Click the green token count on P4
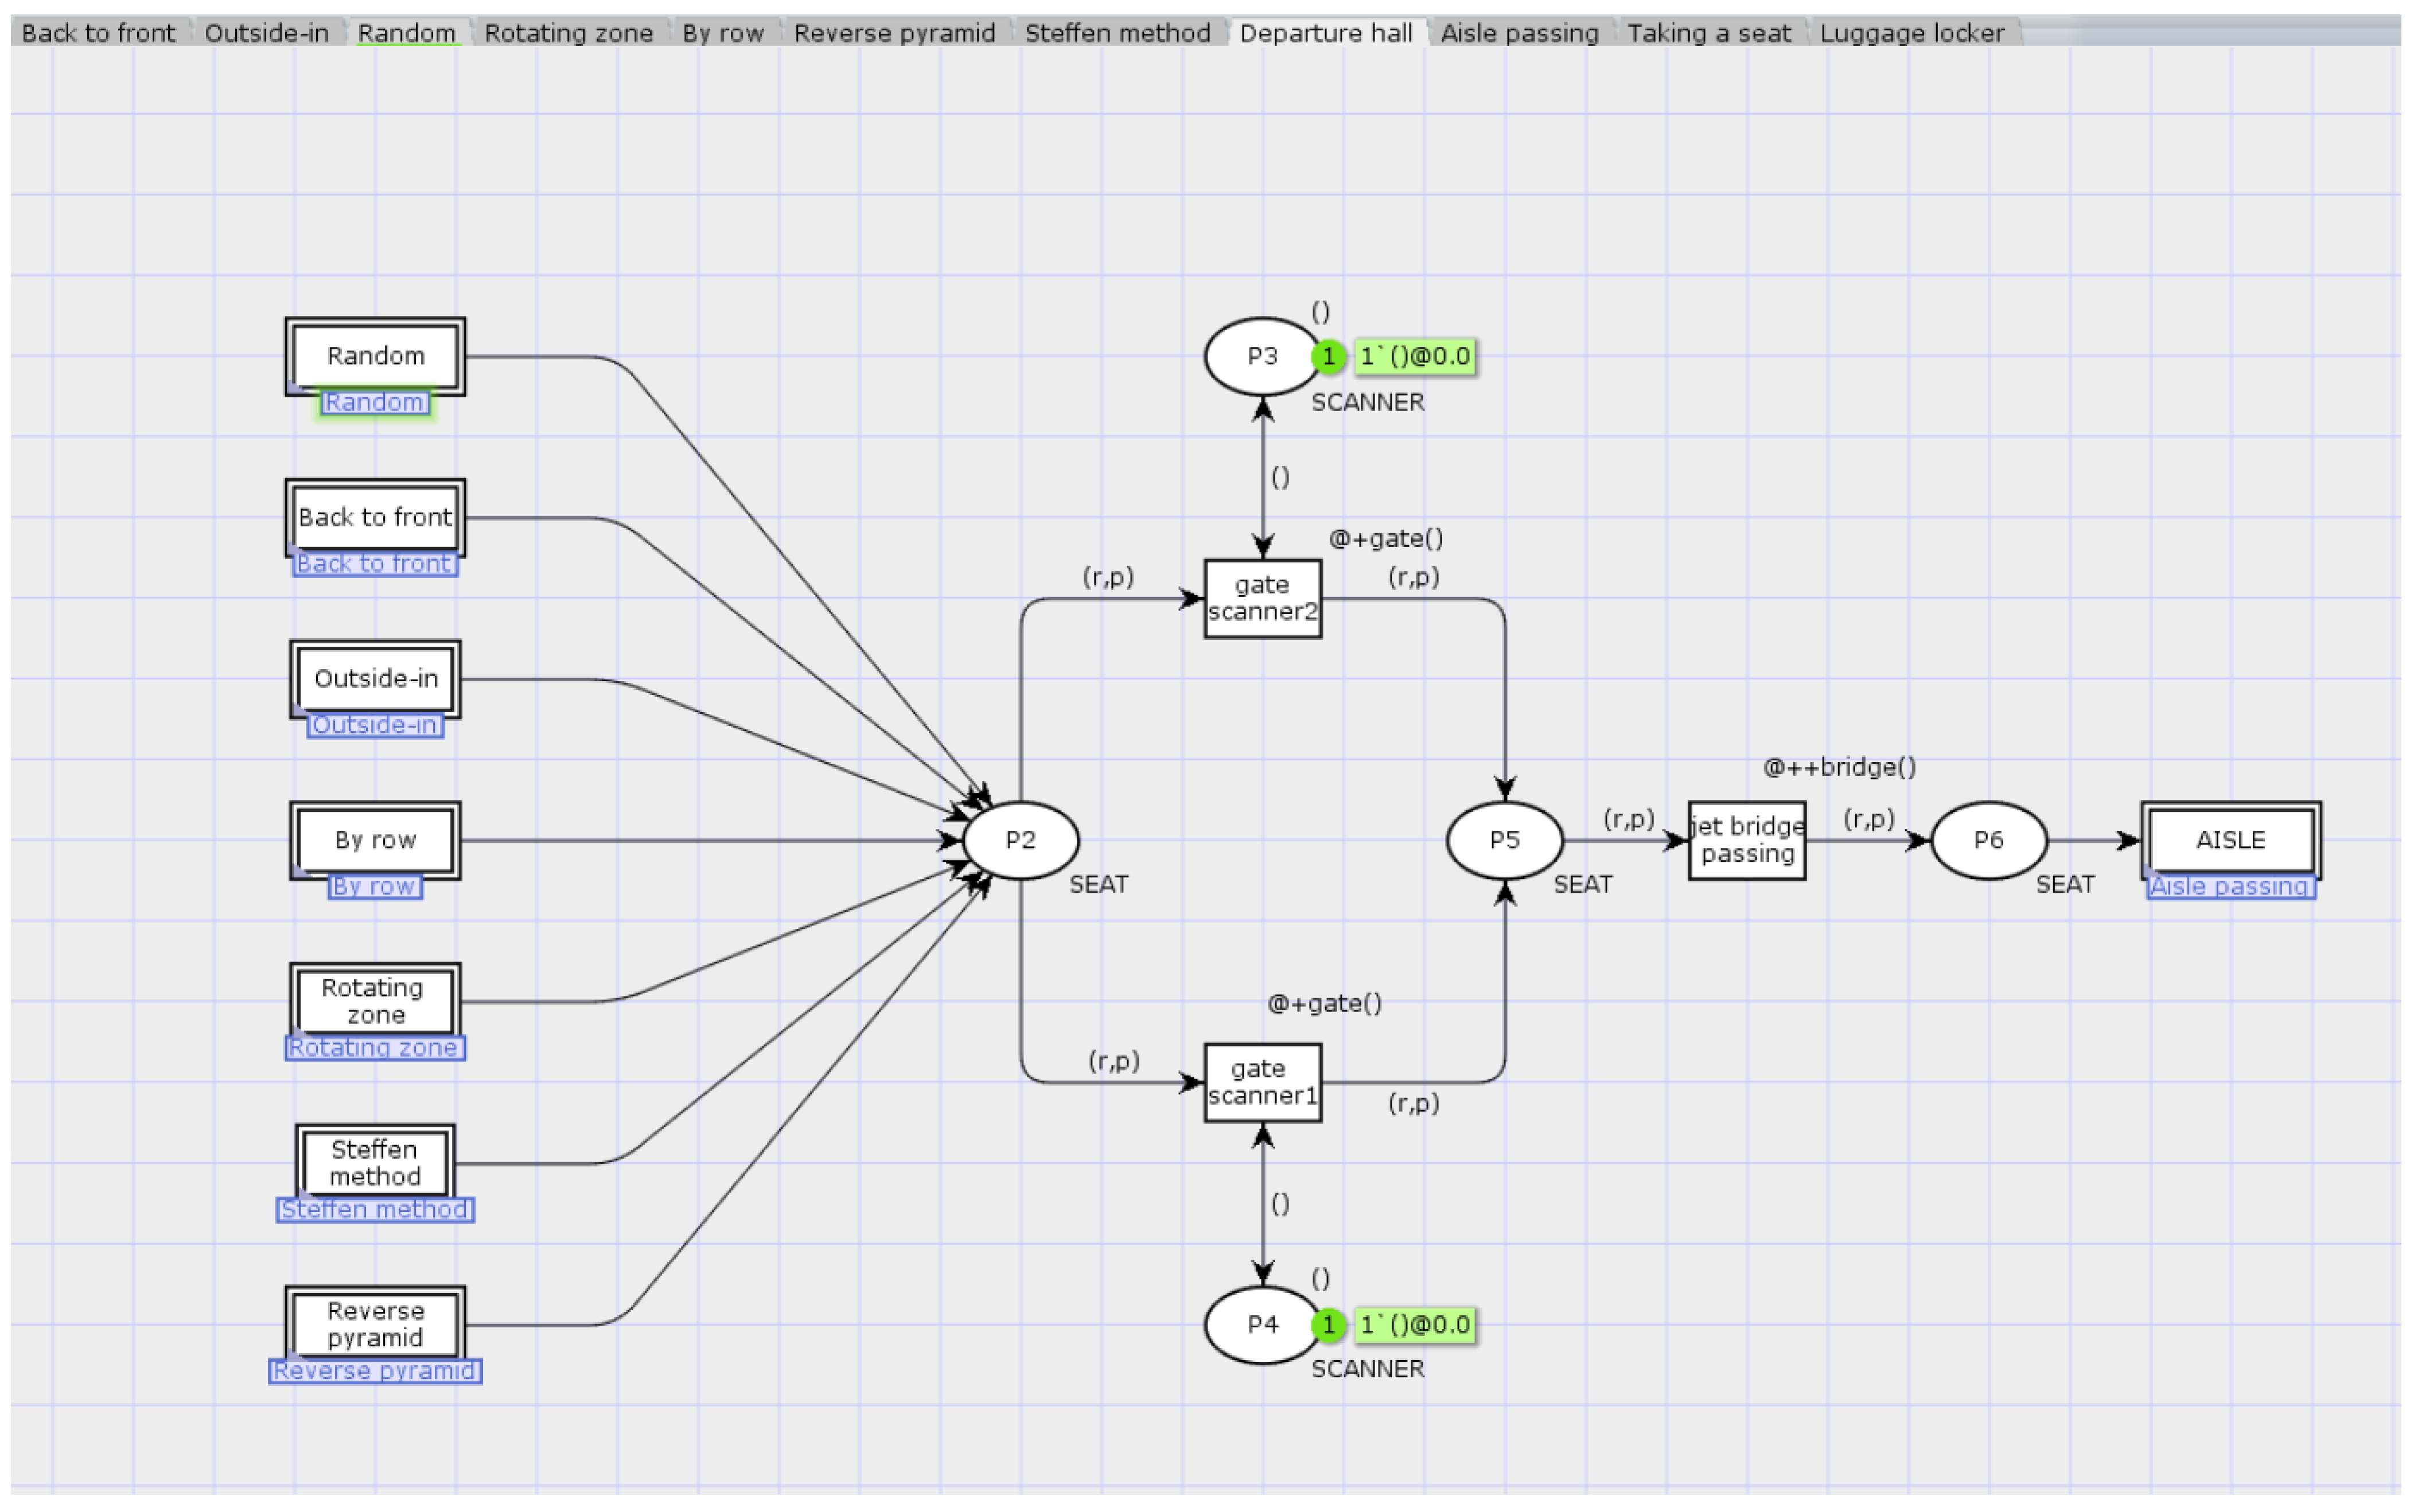This screenshot has height=1512, width=2414. (x=1329, y=1324)
